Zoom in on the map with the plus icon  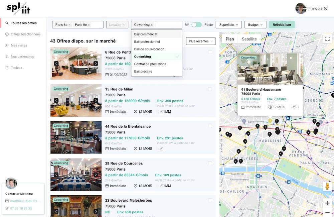coord(327,203)
